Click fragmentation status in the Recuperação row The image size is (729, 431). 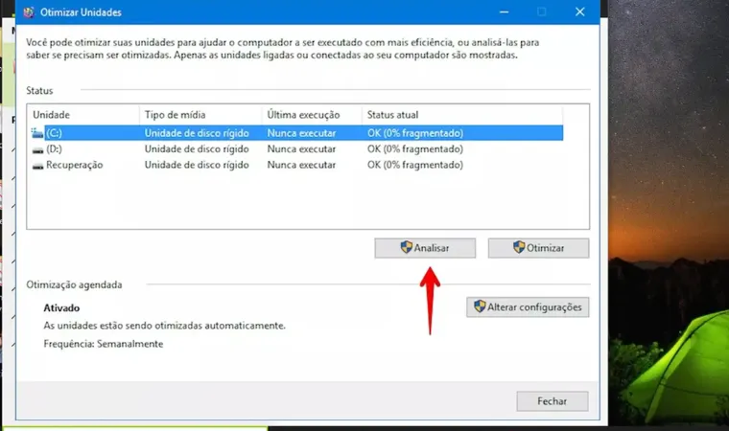click(x=415, y=165)
